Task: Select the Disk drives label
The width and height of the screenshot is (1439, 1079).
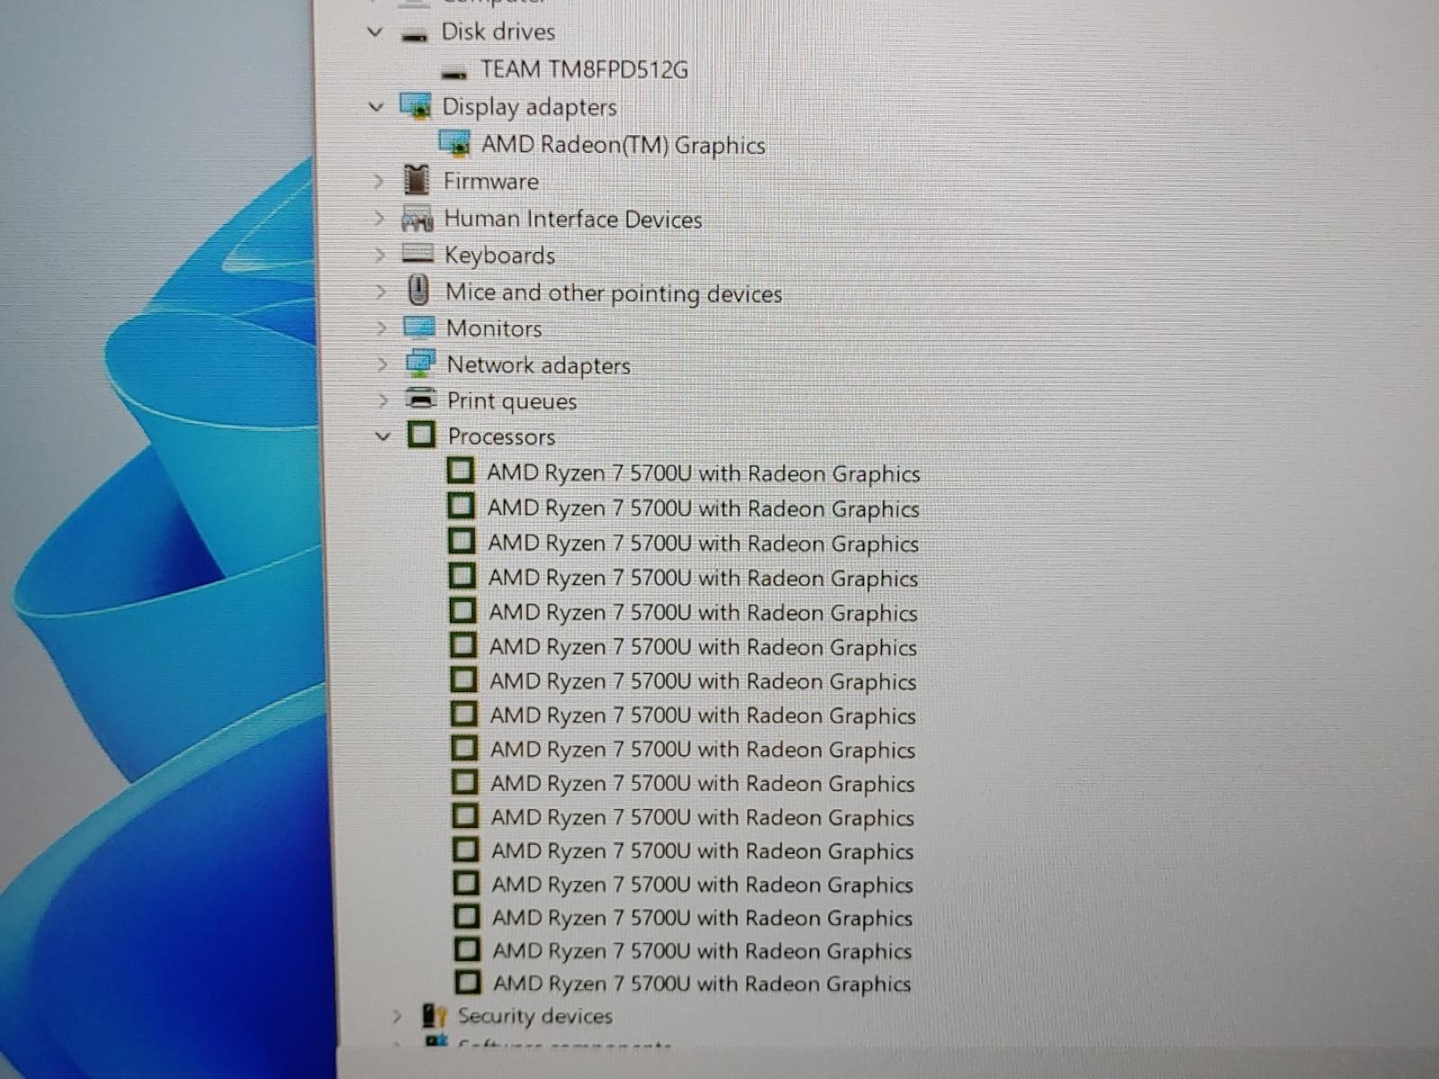Action: 498,32
